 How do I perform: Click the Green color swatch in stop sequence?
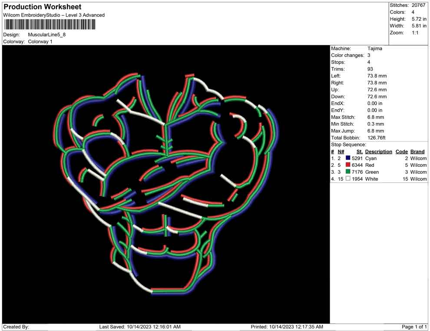click(x=348, y=172)
